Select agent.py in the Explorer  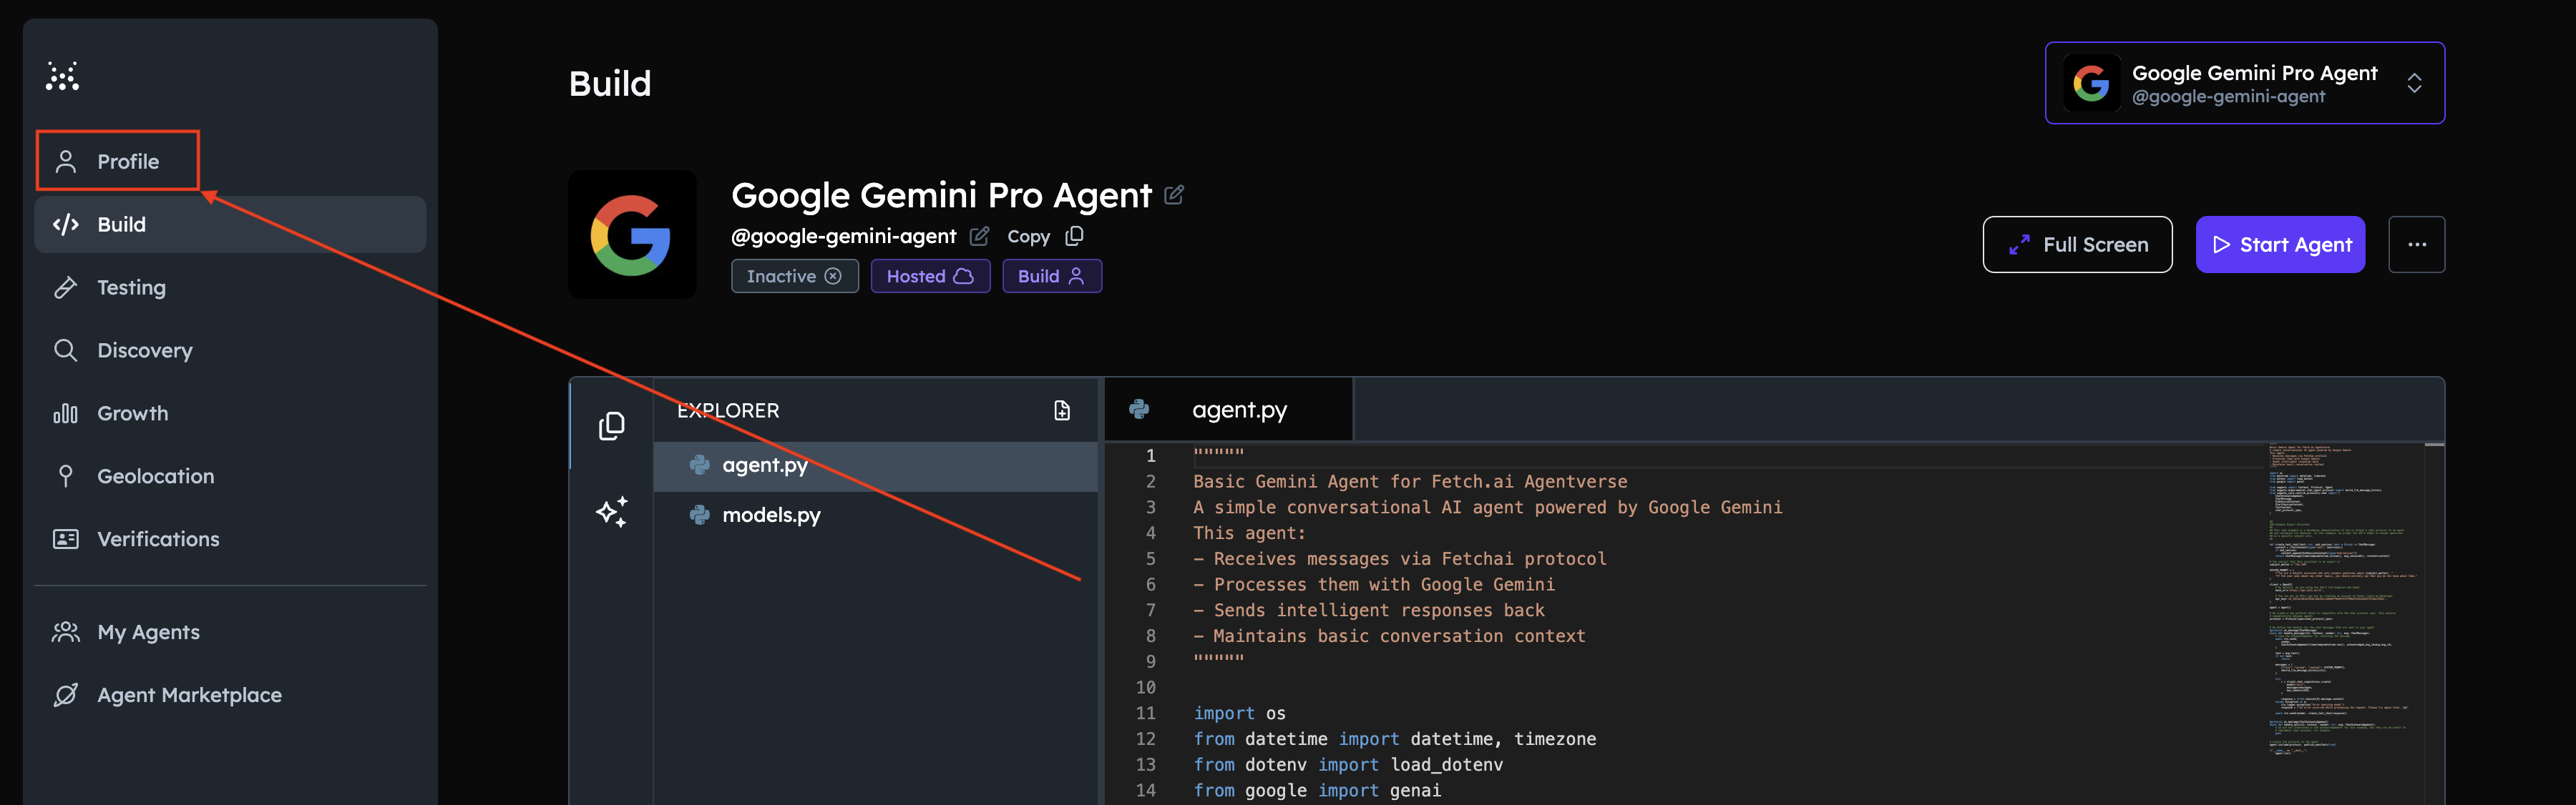(875, 465)
